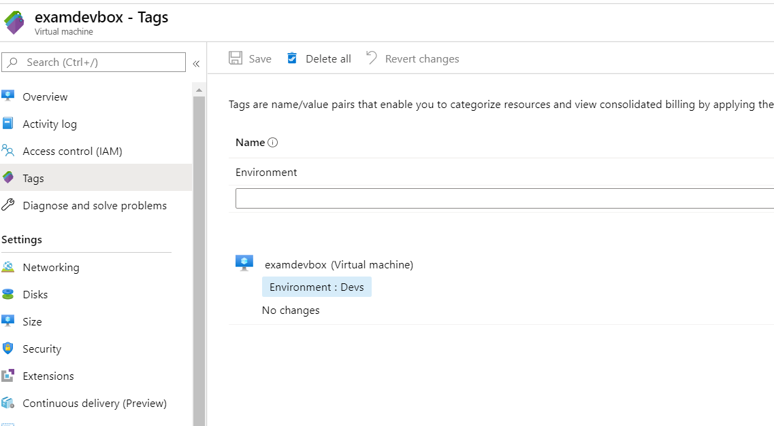Click the Size monitor icon
This screenshot has width=774, height=426.
[x=8, y=321]
